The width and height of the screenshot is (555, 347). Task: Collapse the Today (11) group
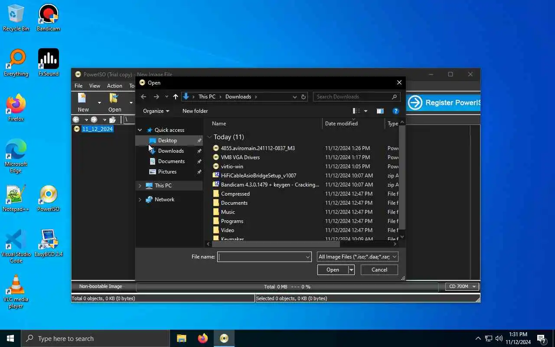[x=209, y=137]
